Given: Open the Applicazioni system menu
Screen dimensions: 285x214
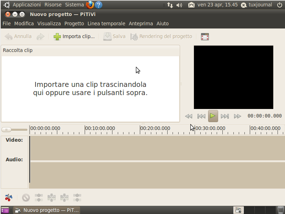Looking at the screenshot, I should click(27, 5).
